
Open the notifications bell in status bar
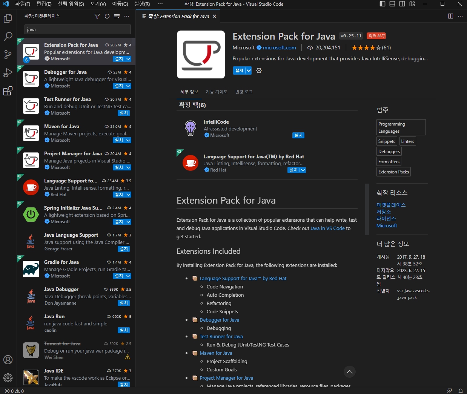(x=461, y=391)
